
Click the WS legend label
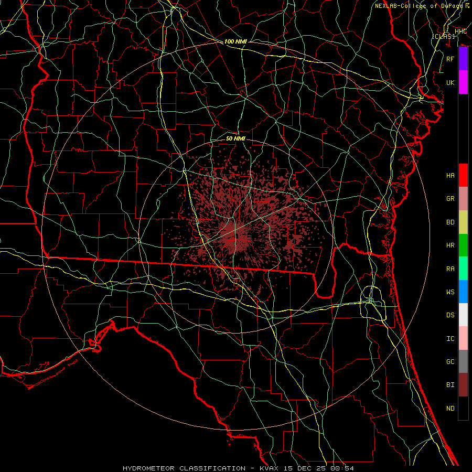pos(450,292)
